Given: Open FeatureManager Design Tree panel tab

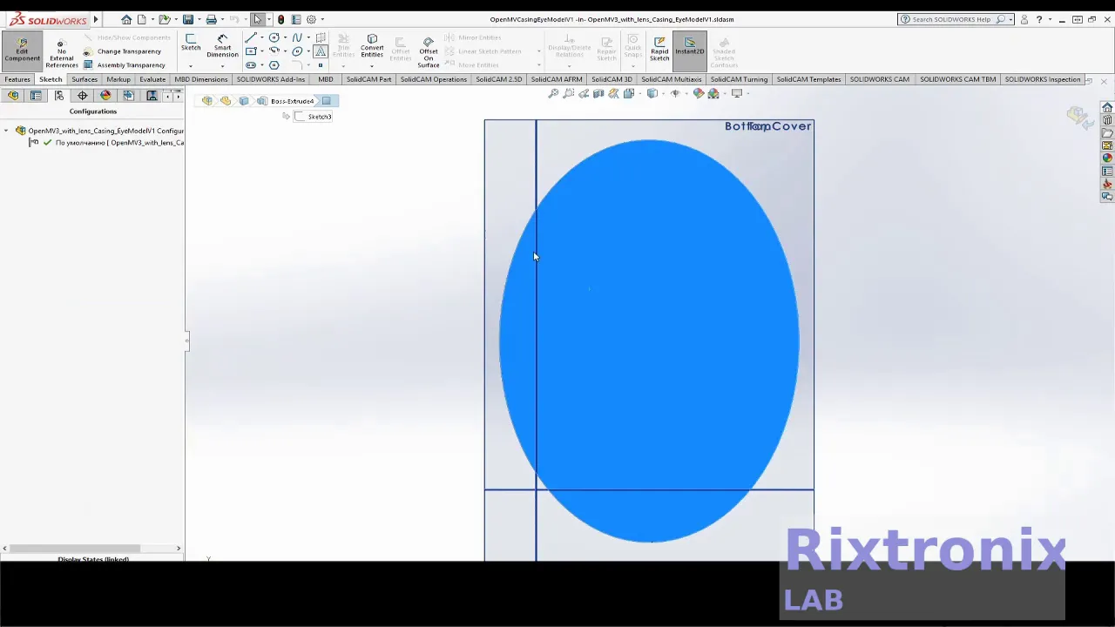Looking at the screenshot, I should tap(13, 96).
